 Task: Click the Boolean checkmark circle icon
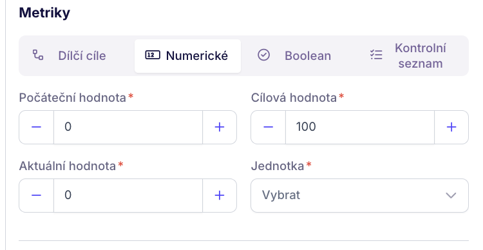click(x=263, y=55)
